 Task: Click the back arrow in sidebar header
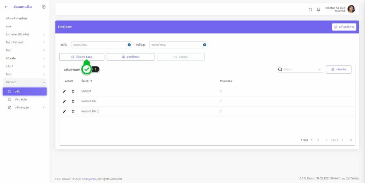(x=6, y=7)
